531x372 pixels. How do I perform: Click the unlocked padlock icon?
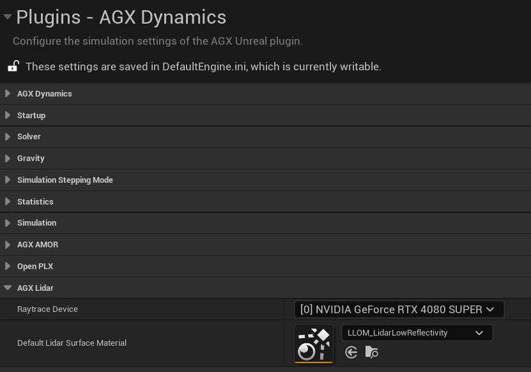click(13, 66)
